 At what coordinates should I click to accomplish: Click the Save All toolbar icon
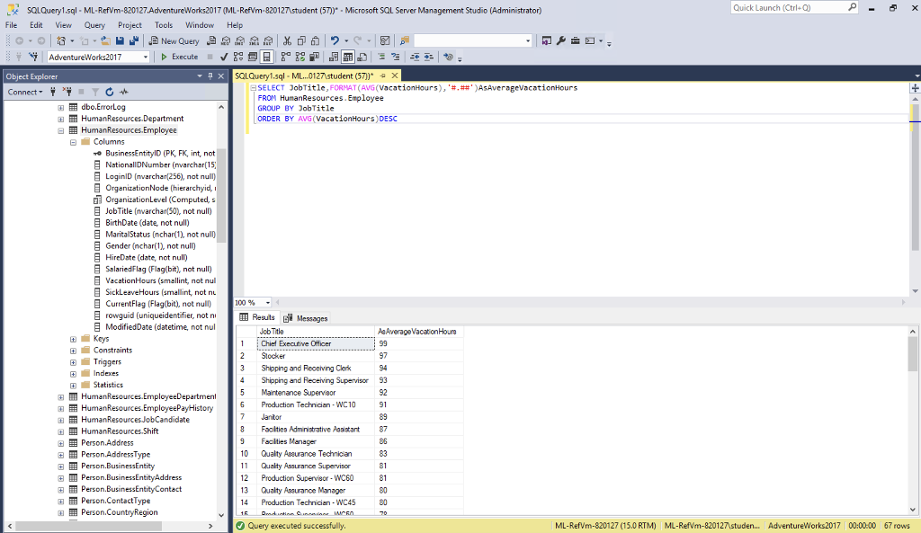134,40
